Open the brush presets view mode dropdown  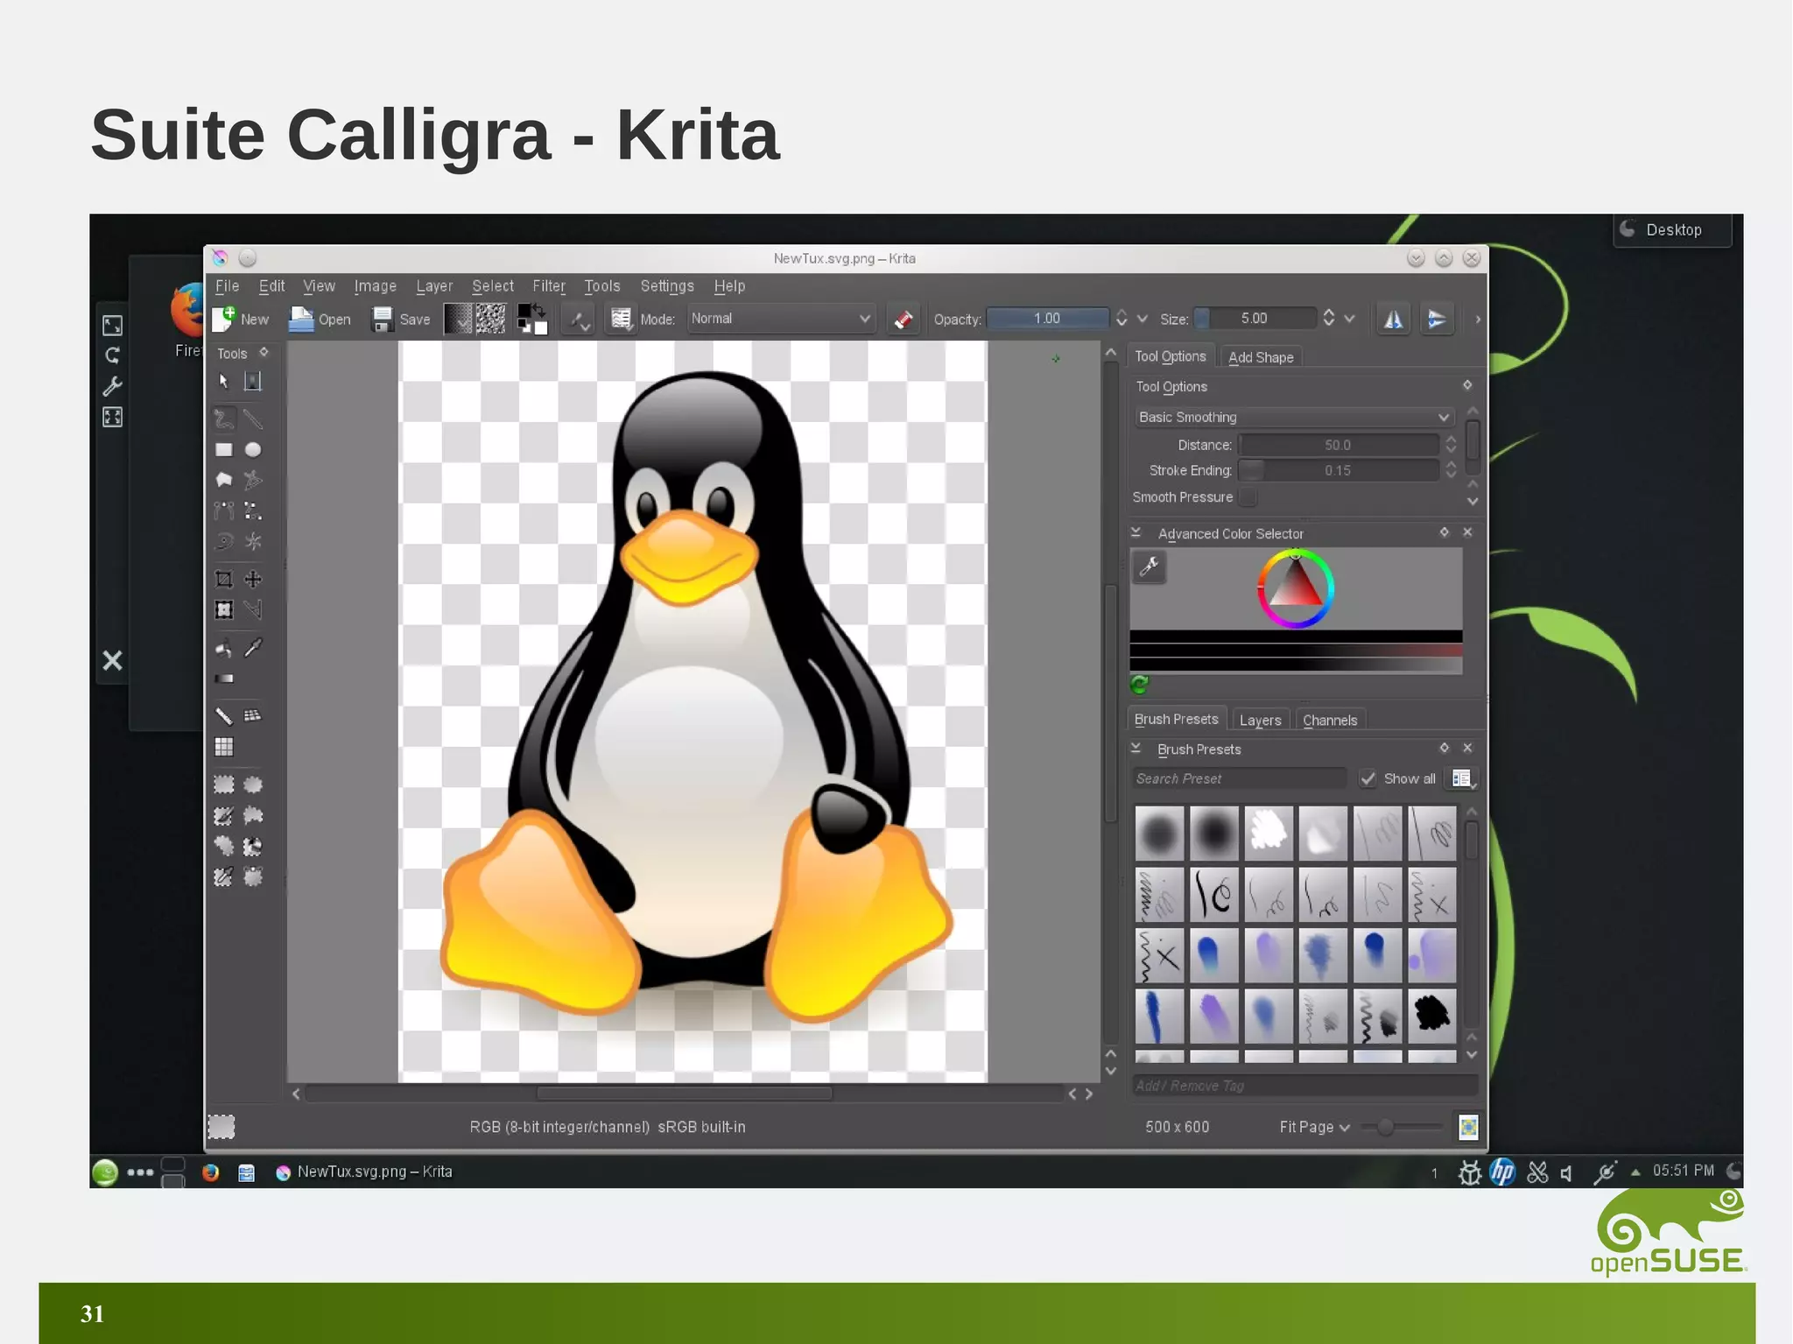point(1463,778)
